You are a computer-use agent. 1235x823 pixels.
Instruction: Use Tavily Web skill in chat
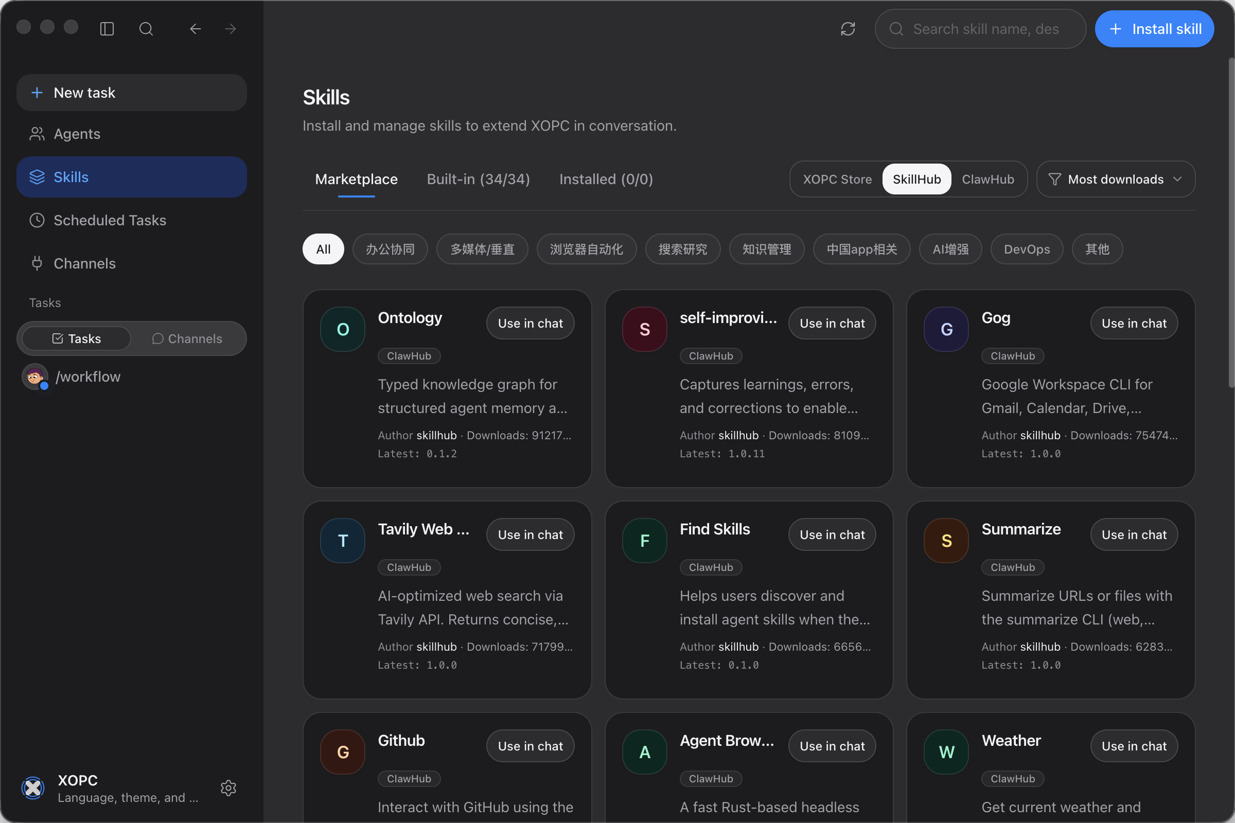tap(531, 534)
